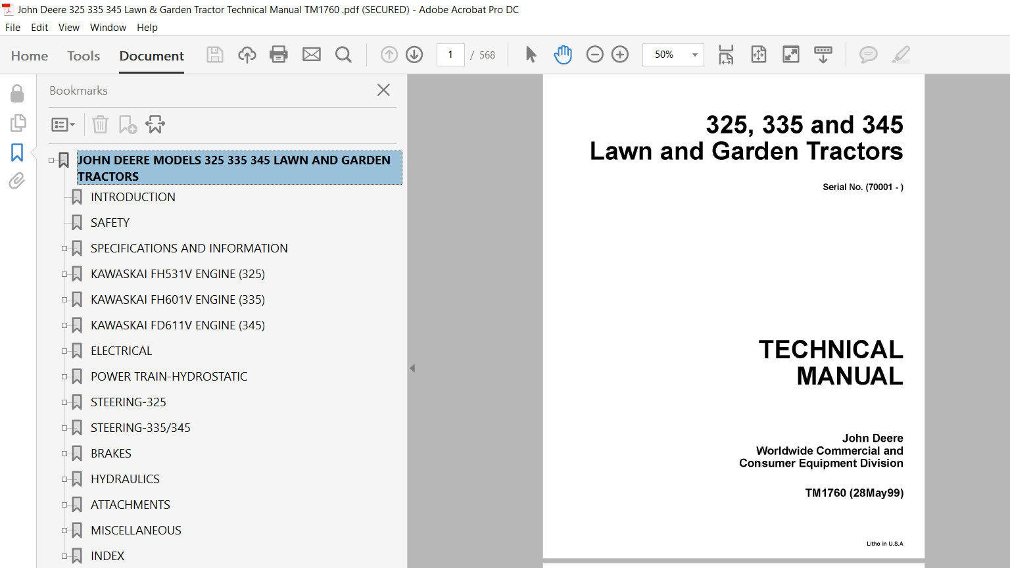Viewport: 1010px width, 568px height.
Task: Expand the Miscellaneous bookmark node
Action: [x=64, y=531]
